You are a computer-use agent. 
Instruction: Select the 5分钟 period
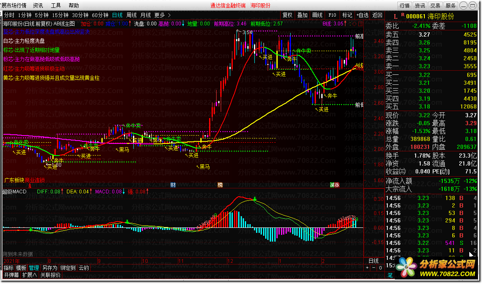42,15
